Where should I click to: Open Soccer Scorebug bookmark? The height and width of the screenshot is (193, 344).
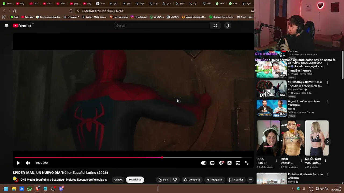(194, 17)
